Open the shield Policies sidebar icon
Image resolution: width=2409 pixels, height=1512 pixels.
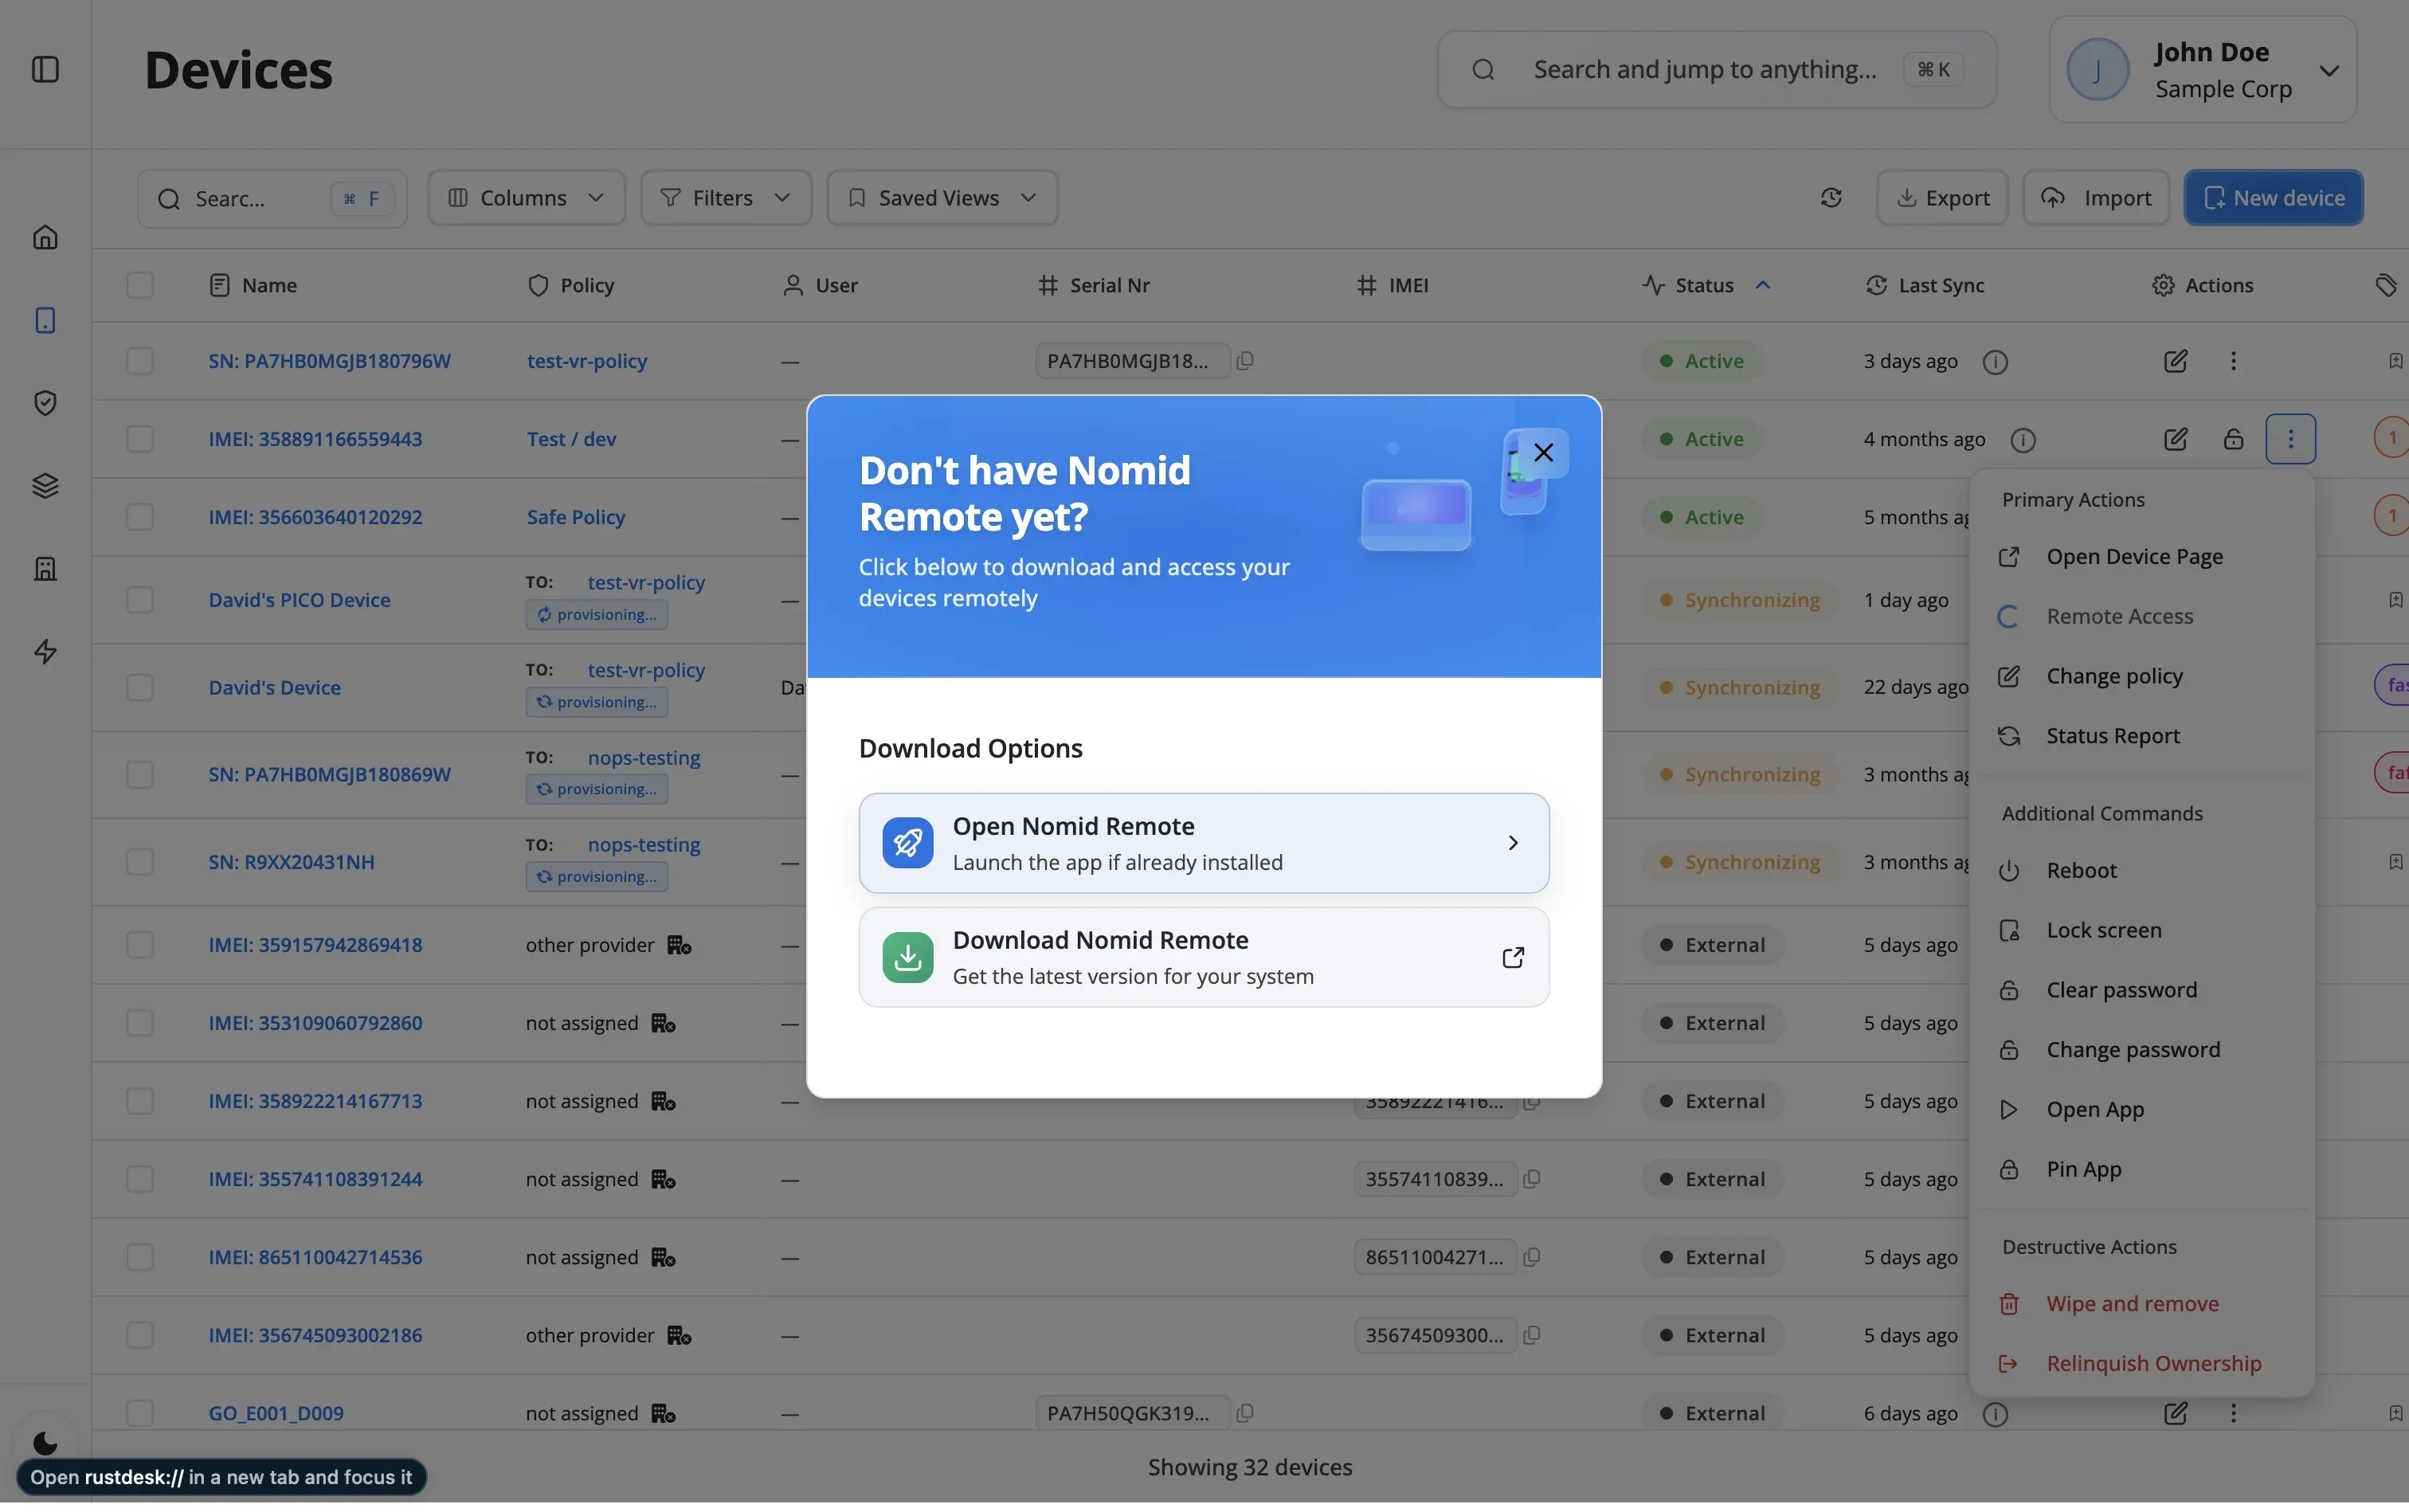point(45,403)
